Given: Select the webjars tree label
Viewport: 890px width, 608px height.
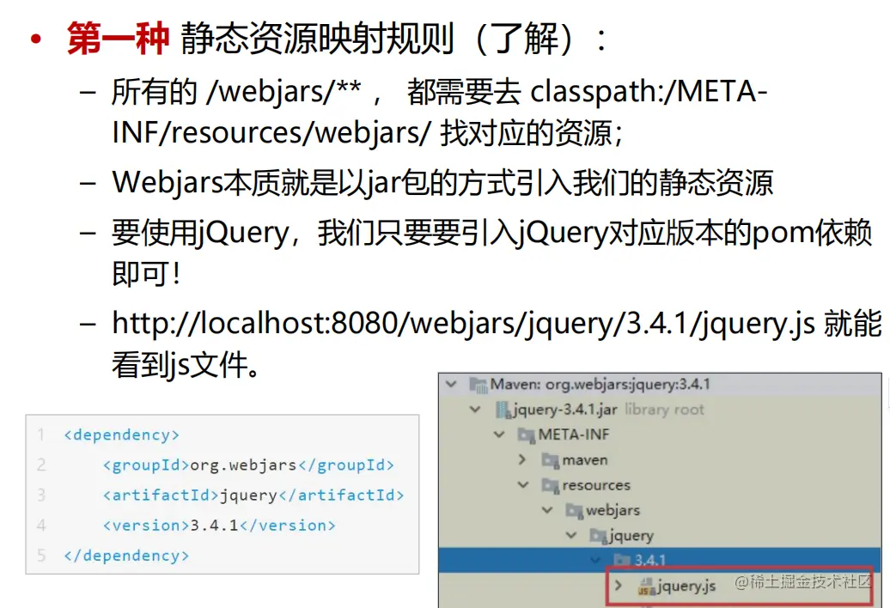Looking at the screenshot, I should coord(613,510).
